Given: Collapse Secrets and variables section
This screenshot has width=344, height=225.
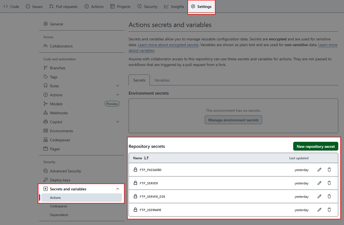Looking at the screenshot, I should (x=118, y=189).
